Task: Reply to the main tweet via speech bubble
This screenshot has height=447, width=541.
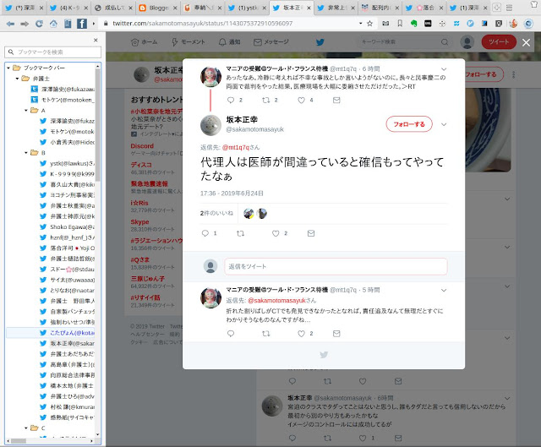Action: (x=205, y=233)
